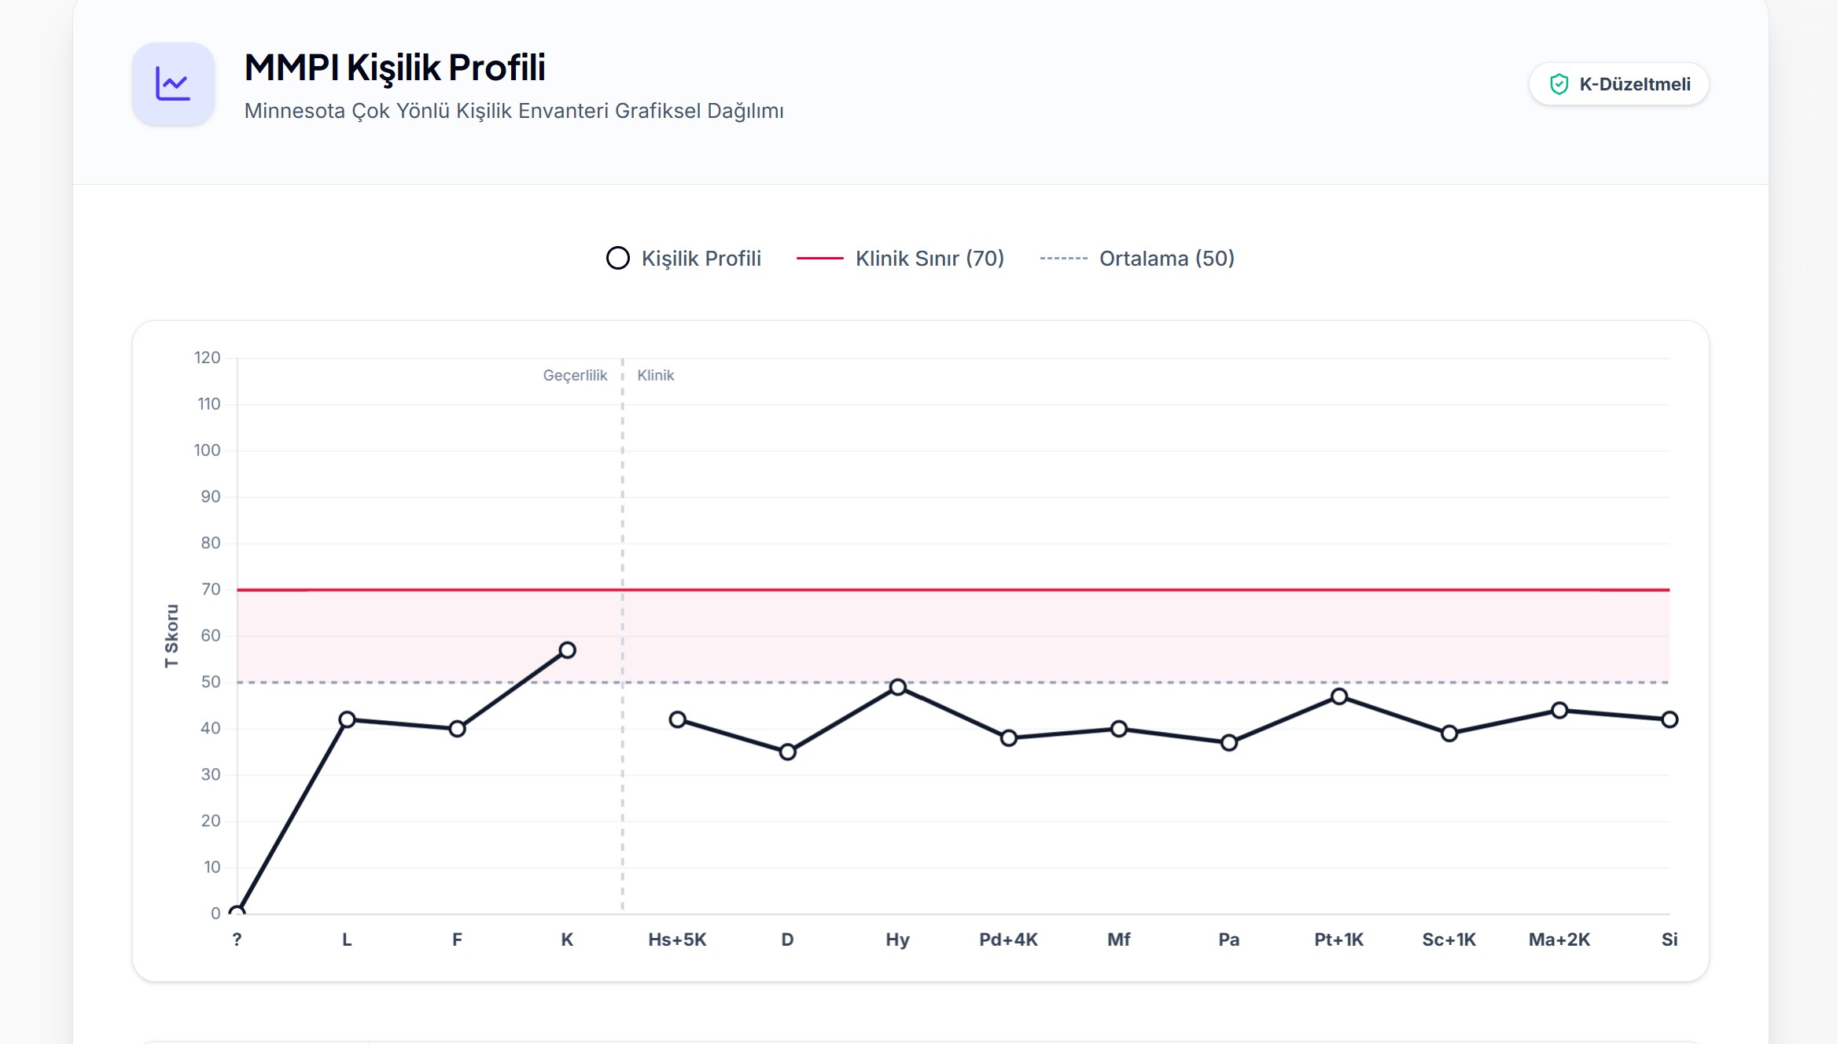
Task: Select the Ma+2K data point
Action: coord(1559,710)
